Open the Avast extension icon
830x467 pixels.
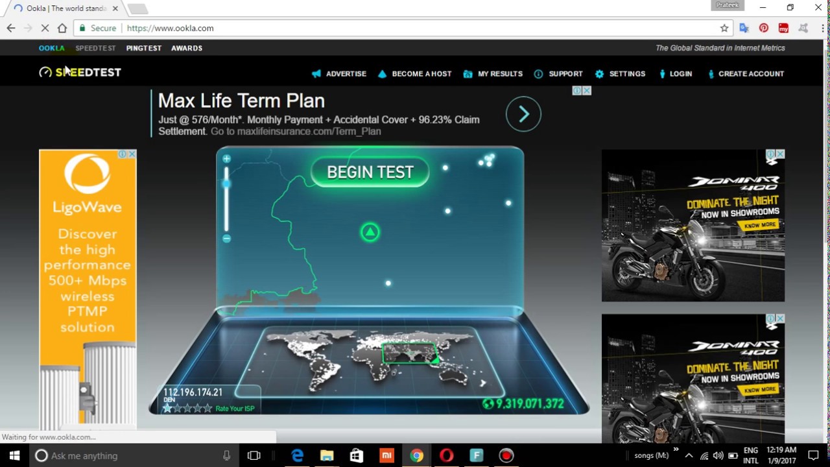(x=803, y=28)
